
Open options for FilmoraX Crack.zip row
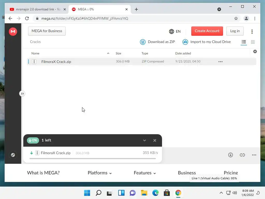pyautogui.click(x=220, y=62)
